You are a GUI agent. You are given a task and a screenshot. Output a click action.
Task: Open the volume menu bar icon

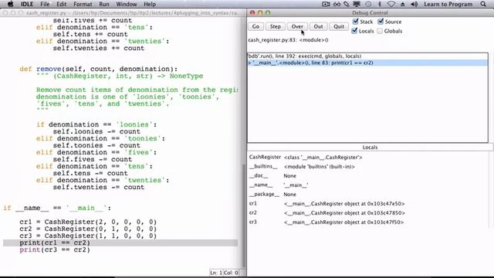coord(414,4)
